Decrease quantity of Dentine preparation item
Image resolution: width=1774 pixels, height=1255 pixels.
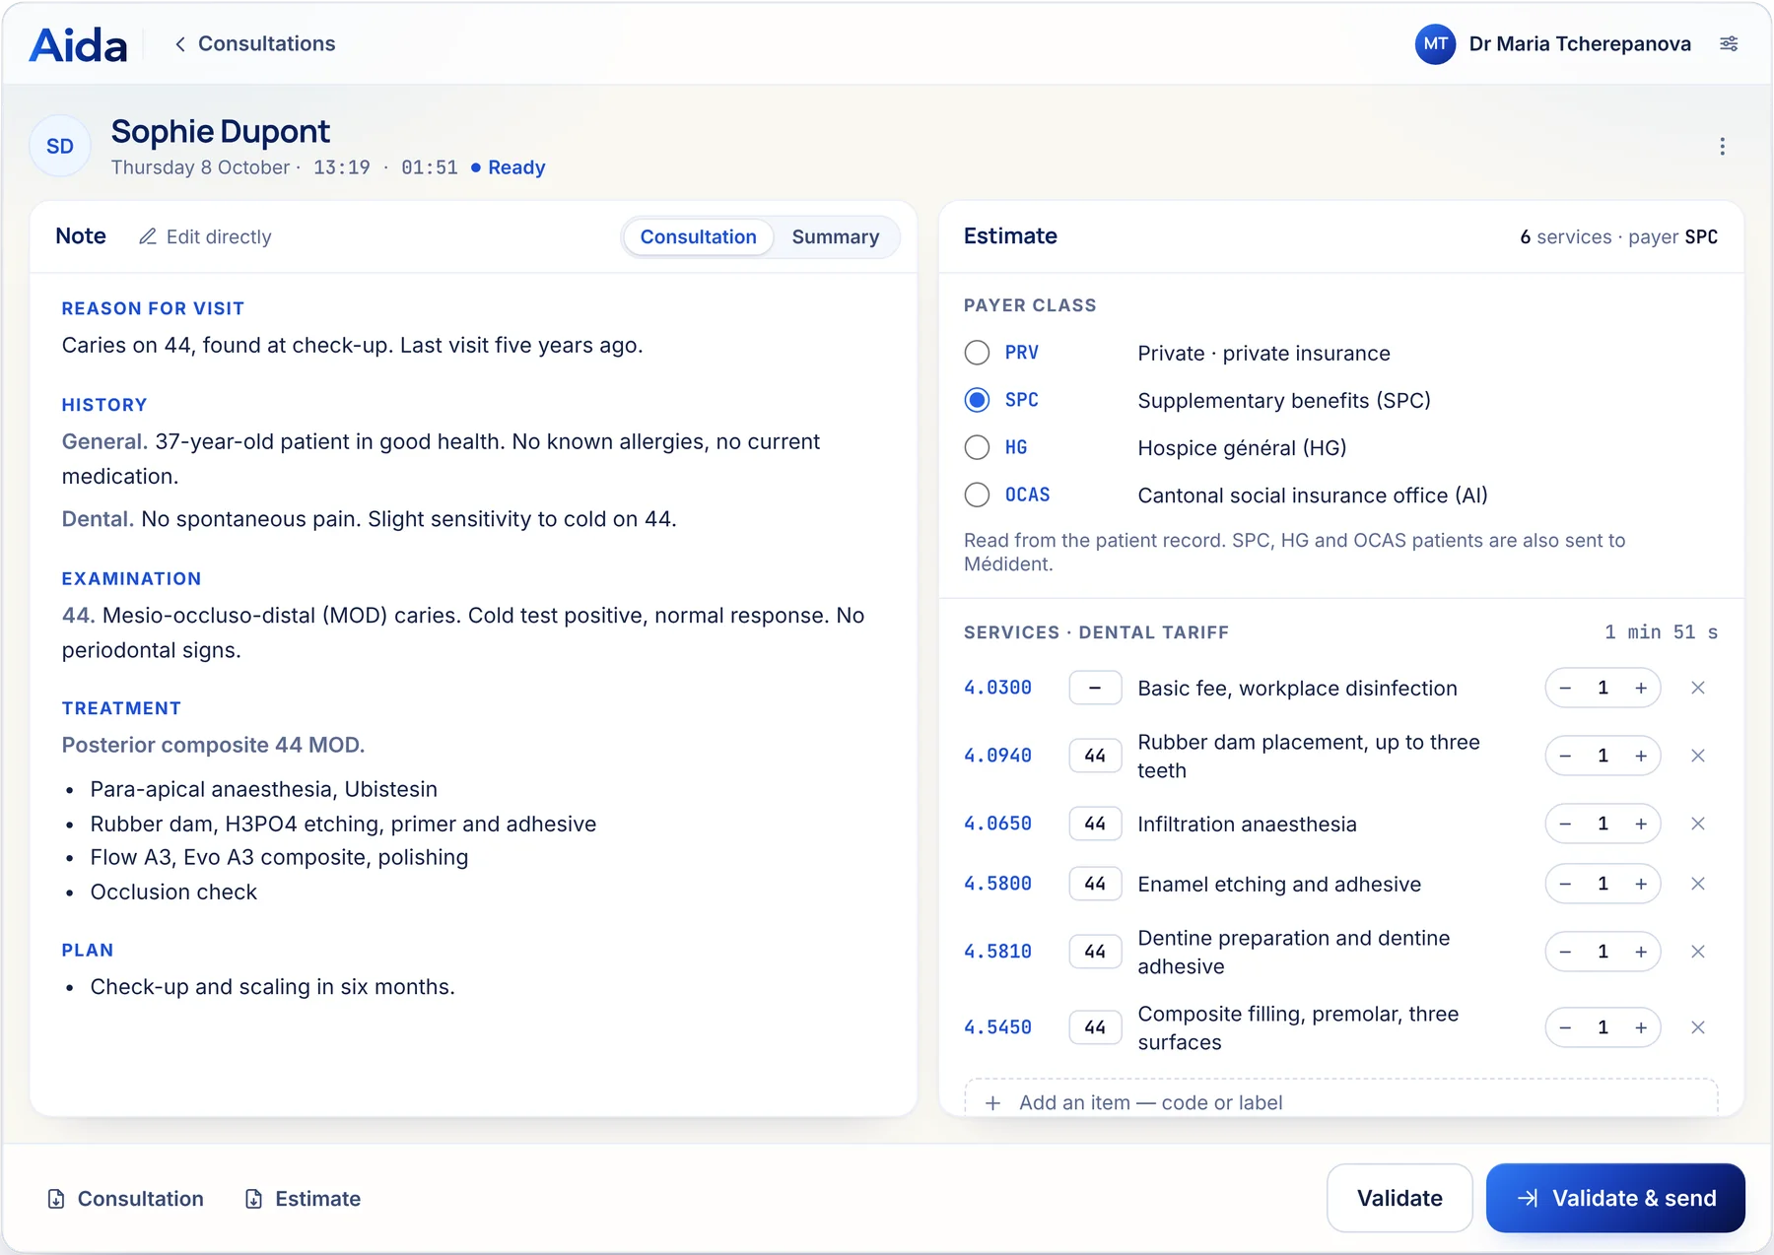tap(1565, 952)
